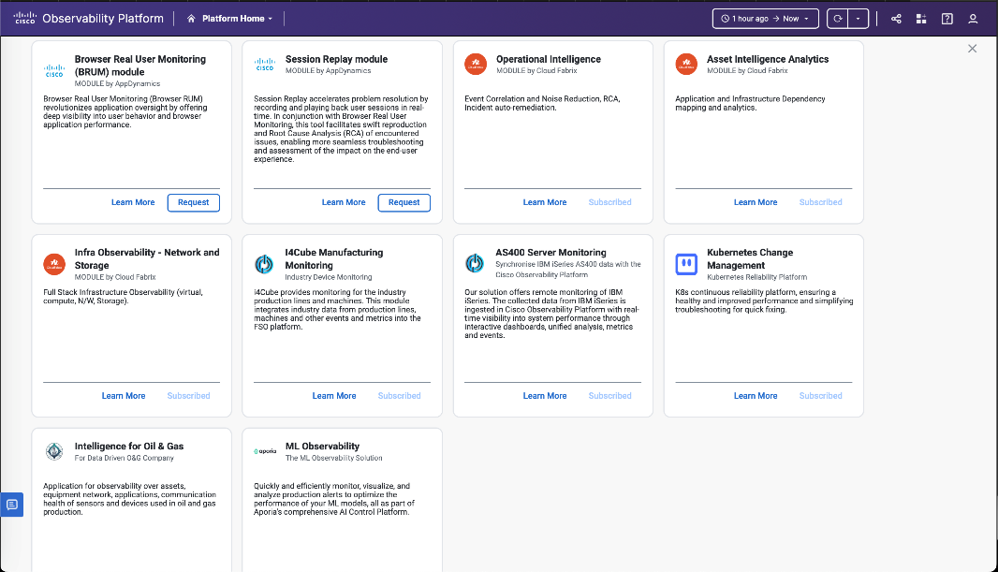The width and height of the screenshot is (998, 572).
Task: Click the Aporia logo on ML Observability card
Action: (265, 452)
